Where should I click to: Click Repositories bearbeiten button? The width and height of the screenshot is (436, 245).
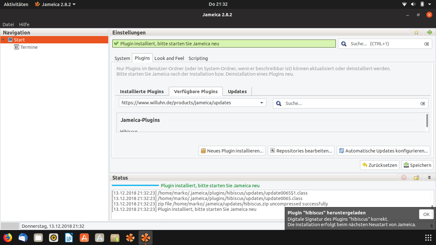[301, 151]
